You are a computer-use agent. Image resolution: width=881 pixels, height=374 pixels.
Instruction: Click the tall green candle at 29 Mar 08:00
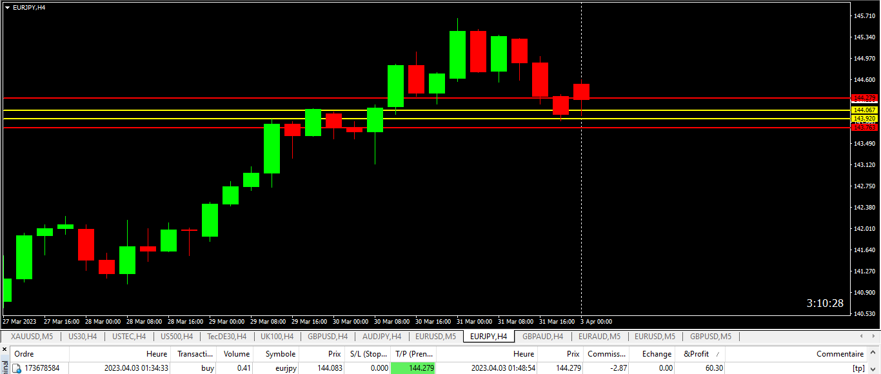click(x=272, y=148)
